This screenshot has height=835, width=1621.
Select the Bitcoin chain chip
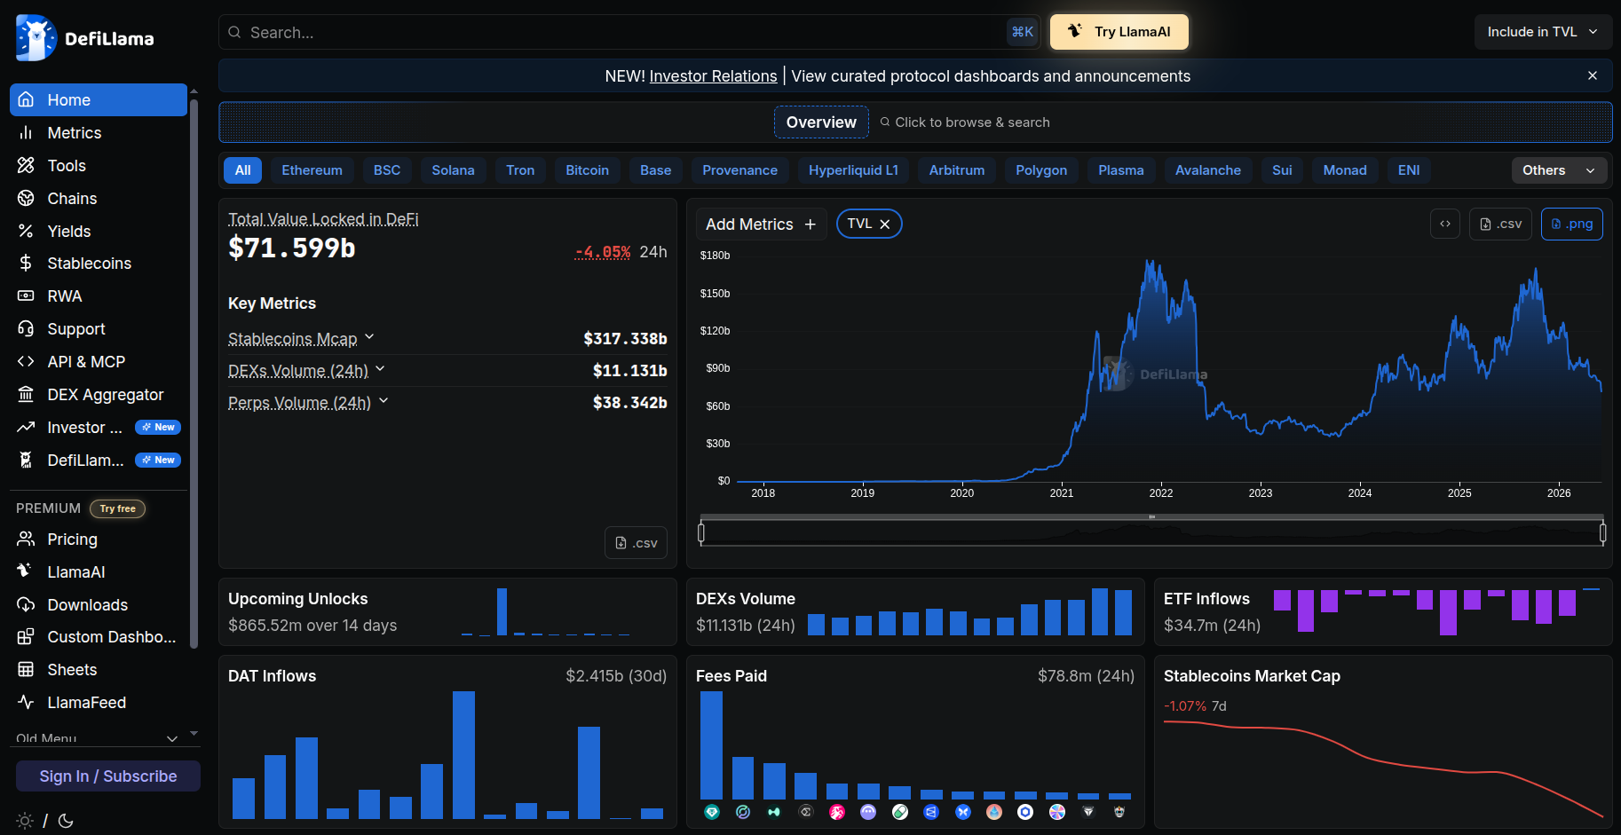[588, 170]
